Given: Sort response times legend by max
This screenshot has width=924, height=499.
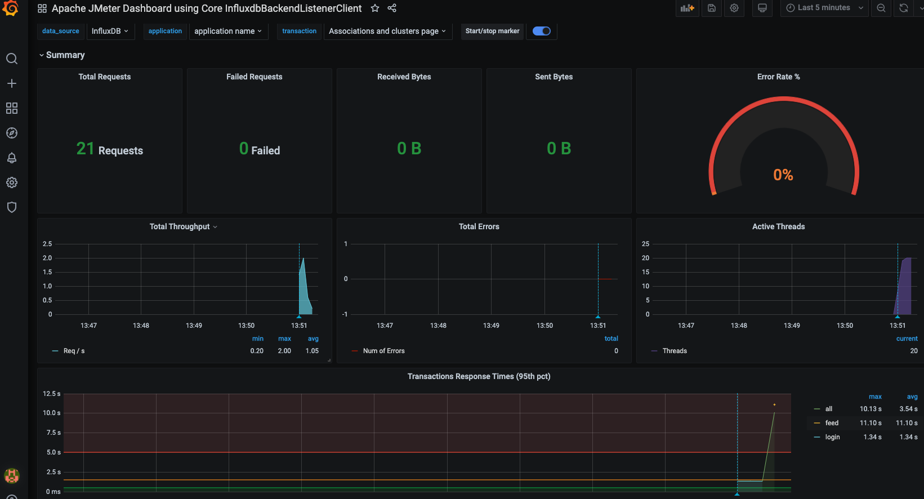Looking at the screenshot, I should coord(876,396).
